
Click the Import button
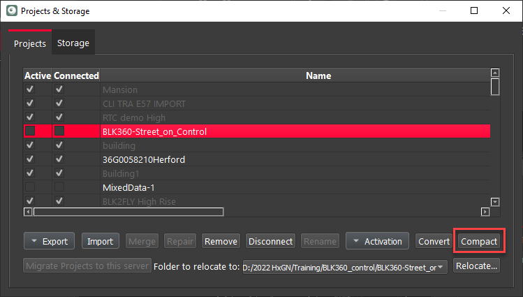100,241
